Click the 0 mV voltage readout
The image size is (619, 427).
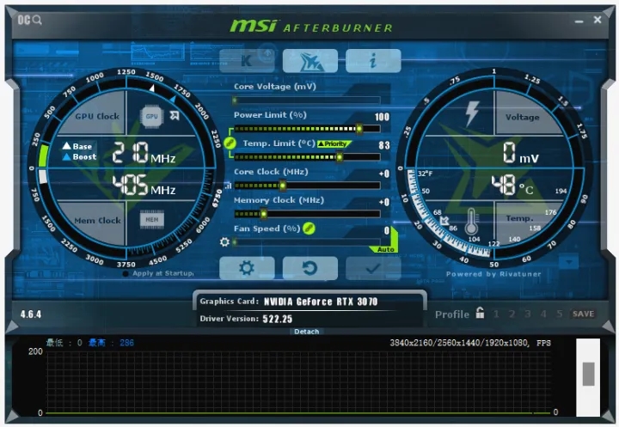[520, 153]
